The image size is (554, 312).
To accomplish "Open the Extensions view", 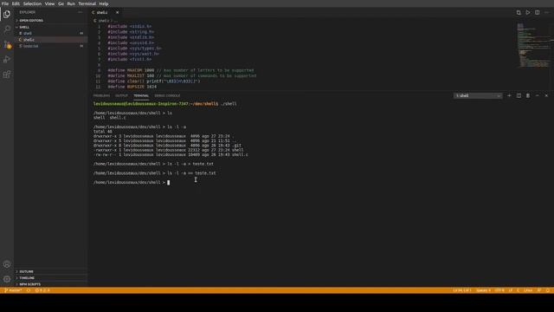I will click(x=7, y=75).
